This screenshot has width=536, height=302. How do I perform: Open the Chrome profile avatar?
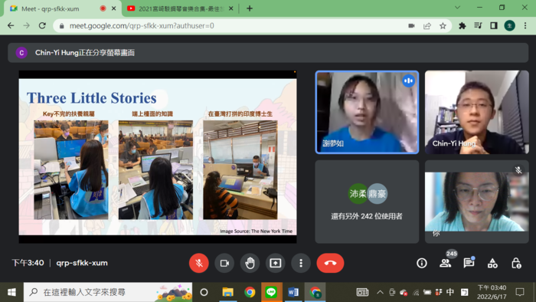click(509, 25)
